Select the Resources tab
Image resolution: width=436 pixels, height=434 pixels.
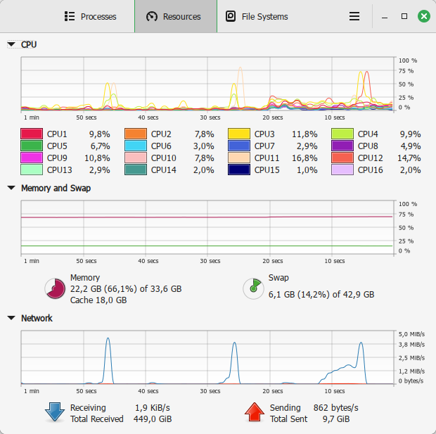pos(175,16)
